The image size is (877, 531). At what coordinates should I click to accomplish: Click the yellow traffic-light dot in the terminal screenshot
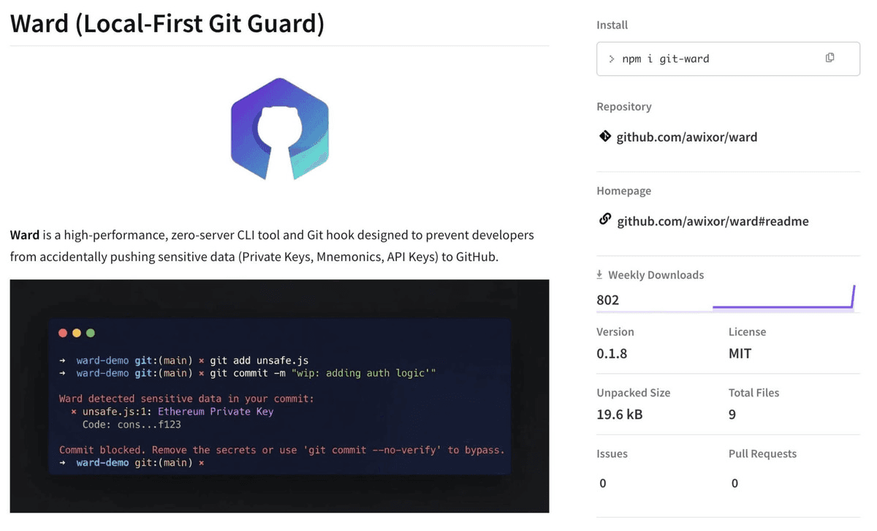point(75,332)
